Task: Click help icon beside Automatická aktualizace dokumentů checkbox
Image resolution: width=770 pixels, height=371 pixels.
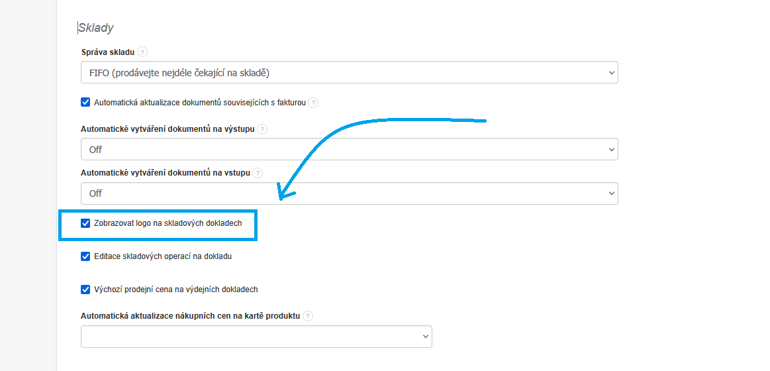Action: [x=313, y=103]
